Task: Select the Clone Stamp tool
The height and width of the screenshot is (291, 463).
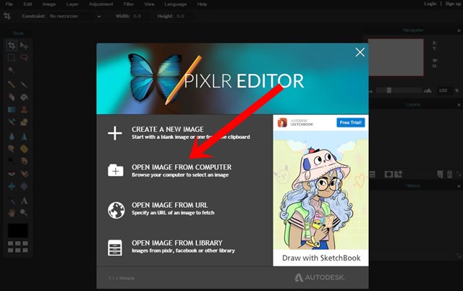Action: click(24, 109)
